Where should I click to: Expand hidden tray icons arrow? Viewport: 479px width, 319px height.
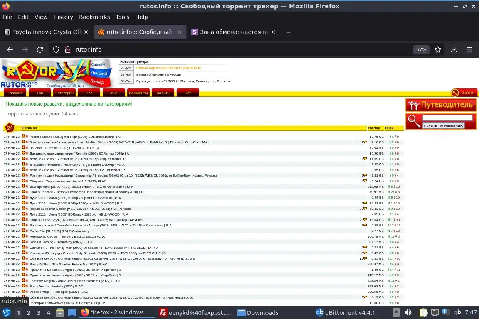click(396, 312)
